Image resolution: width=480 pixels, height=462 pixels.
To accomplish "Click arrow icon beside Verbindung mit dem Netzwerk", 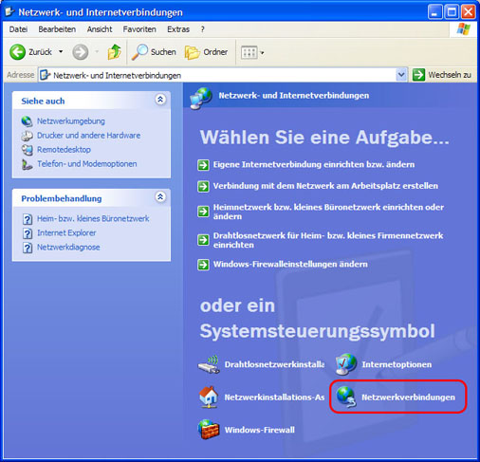I will (203, 186).
